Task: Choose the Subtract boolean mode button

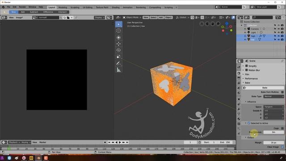Action: (34, 12)
